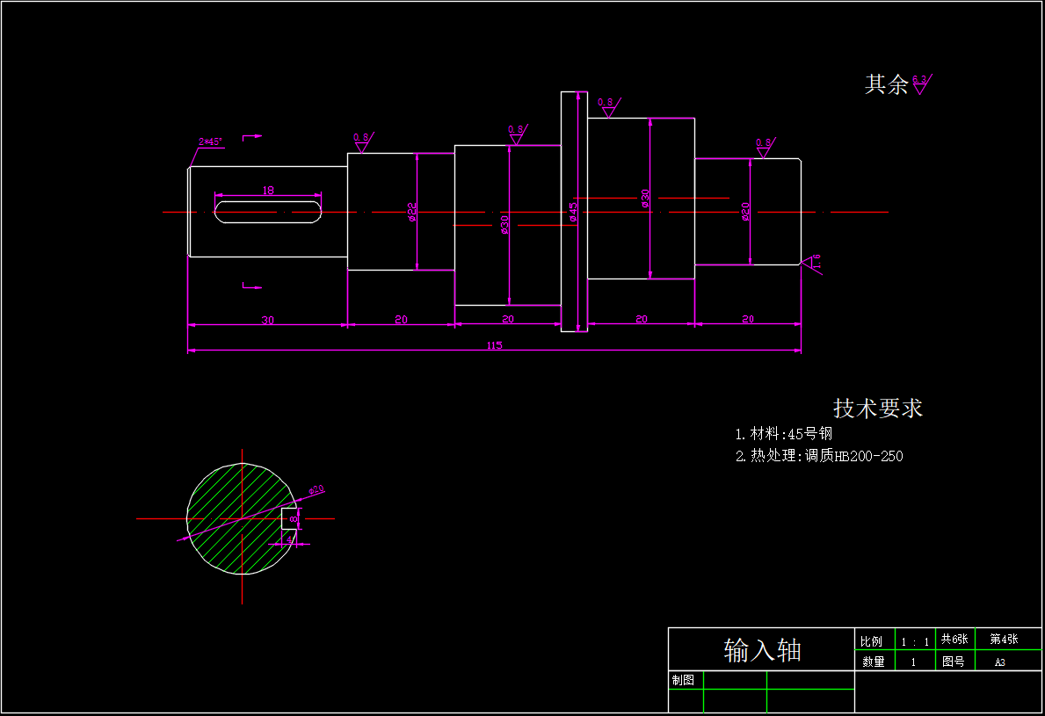This screenshot has width=1045, height=716.
Task: Click the ø20 dimension label in section view
Action: [316, 489]
